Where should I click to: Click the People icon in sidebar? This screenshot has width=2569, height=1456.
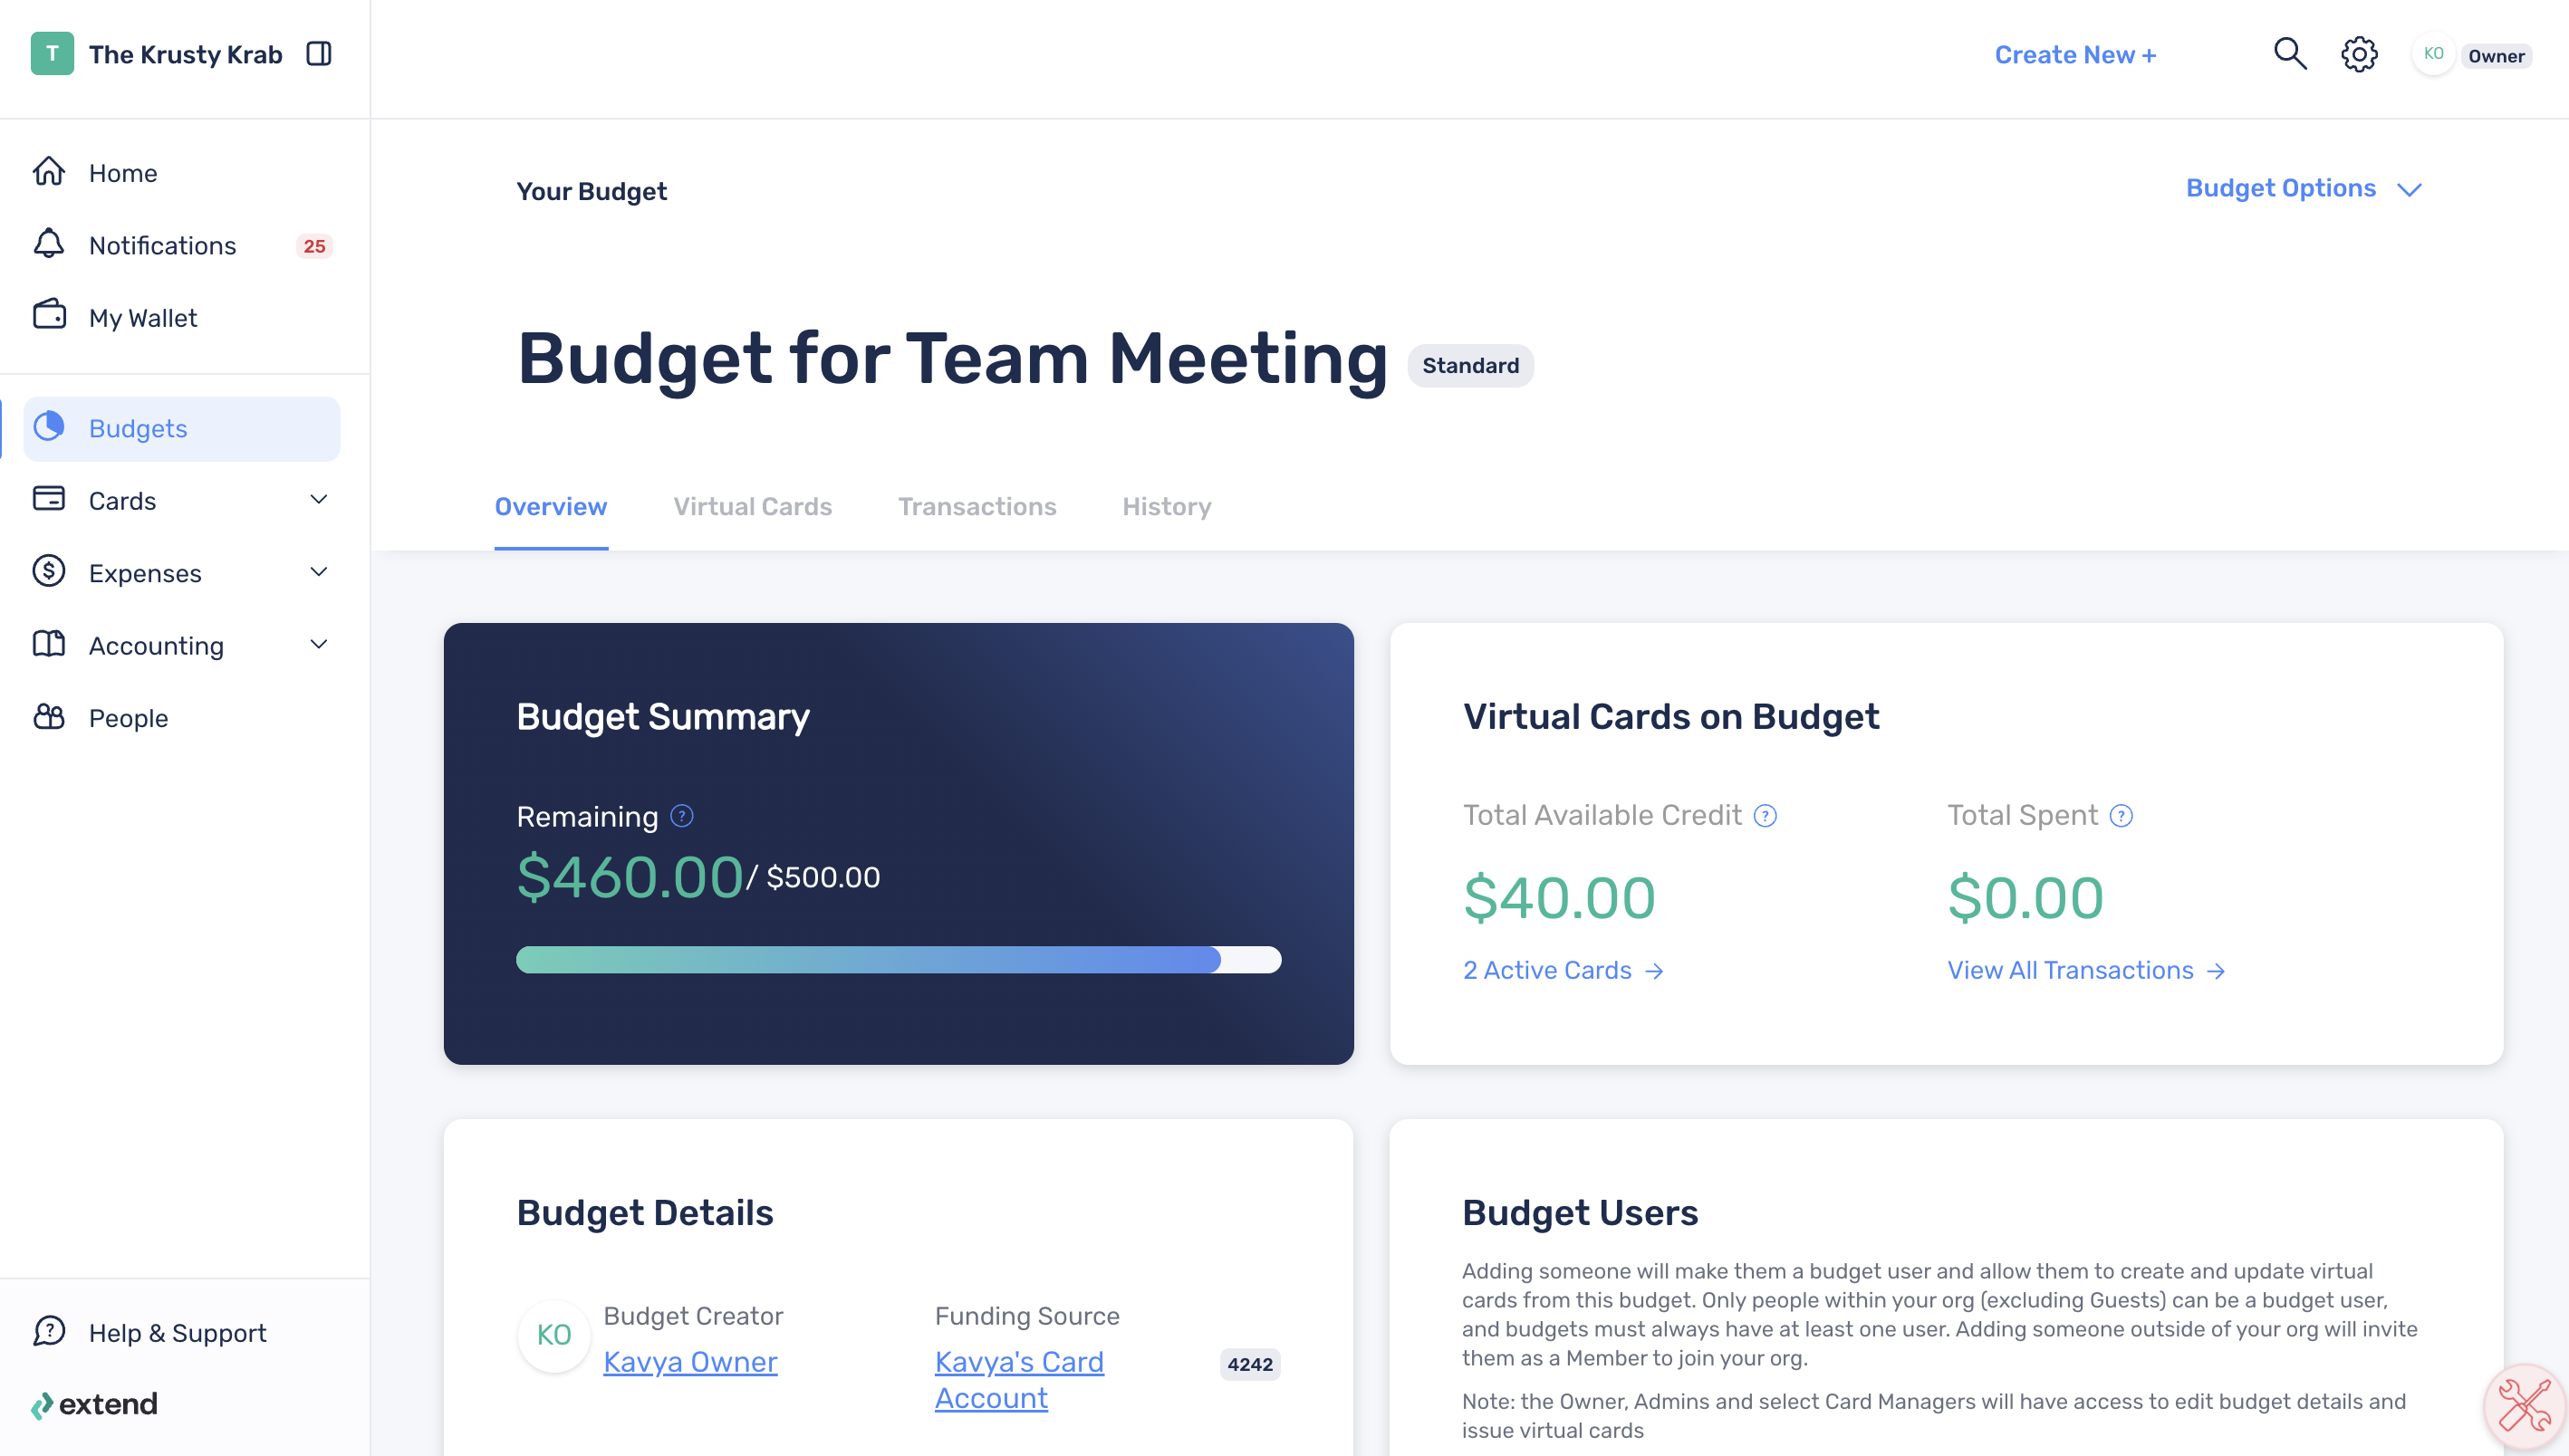pos(49,717)
